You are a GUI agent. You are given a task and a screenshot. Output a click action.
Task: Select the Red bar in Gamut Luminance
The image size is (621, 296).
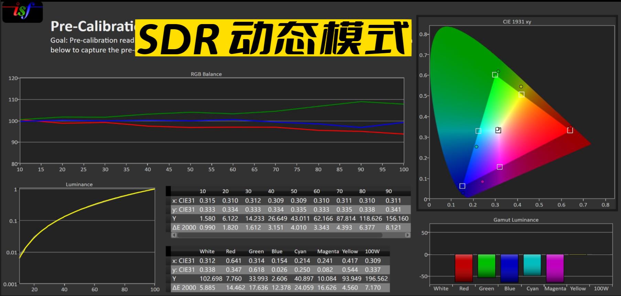coord(463,268)
